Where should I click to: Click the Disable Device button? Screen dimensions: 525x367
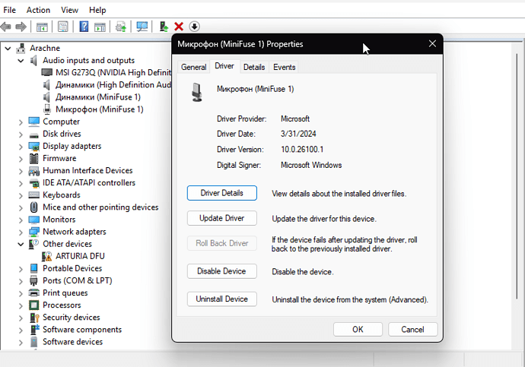[x=221, y=271]
